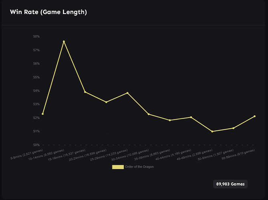This screenshot has width=268, height=200.
Task: Select the 35-39mins data point
Action: pyautogui.click(x=170, y=120)
